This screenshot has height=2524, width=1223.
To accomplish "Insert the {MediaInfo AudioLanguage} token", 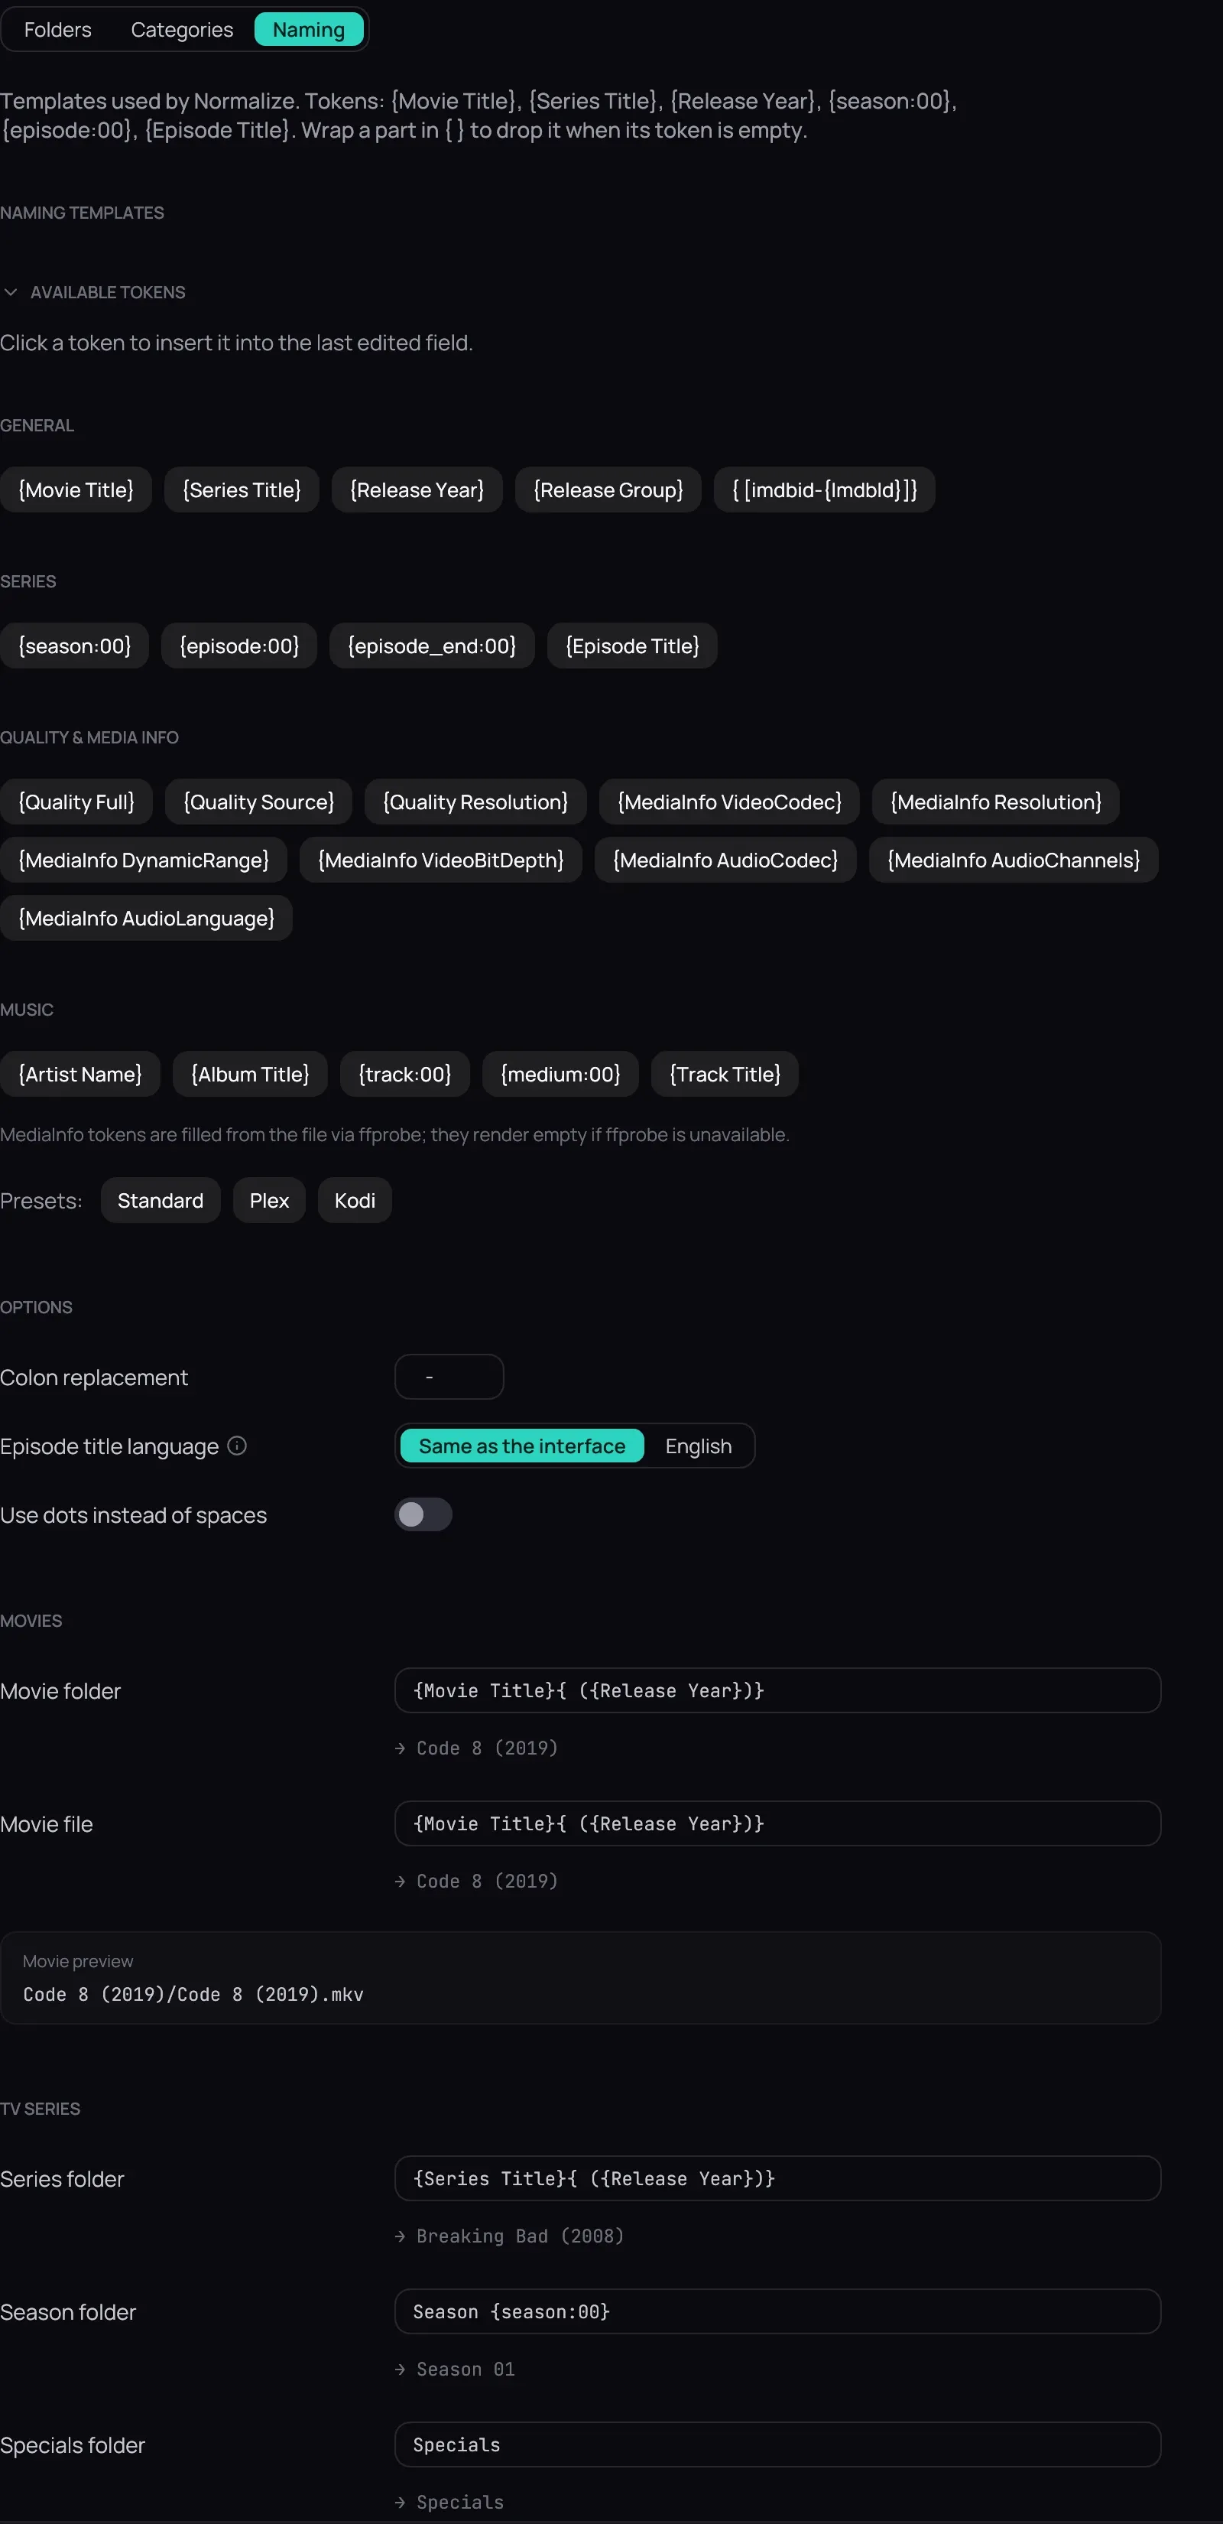I will coord(146,917).
